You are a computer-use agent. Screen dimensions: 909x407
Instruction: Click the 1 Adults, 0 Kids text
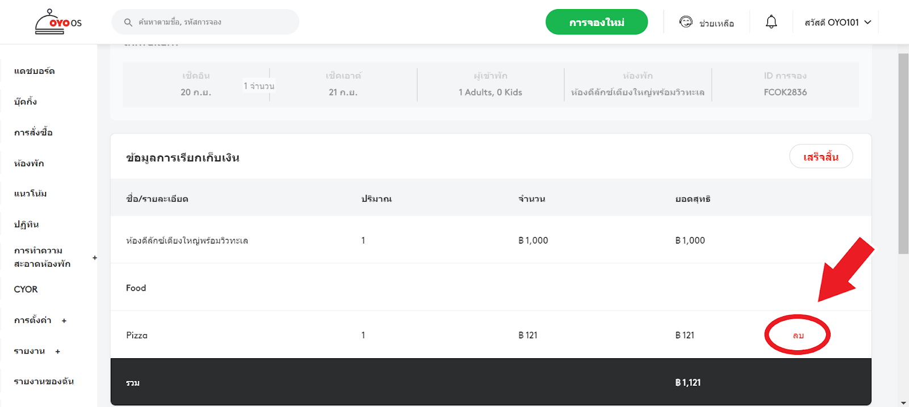[490, 92]
